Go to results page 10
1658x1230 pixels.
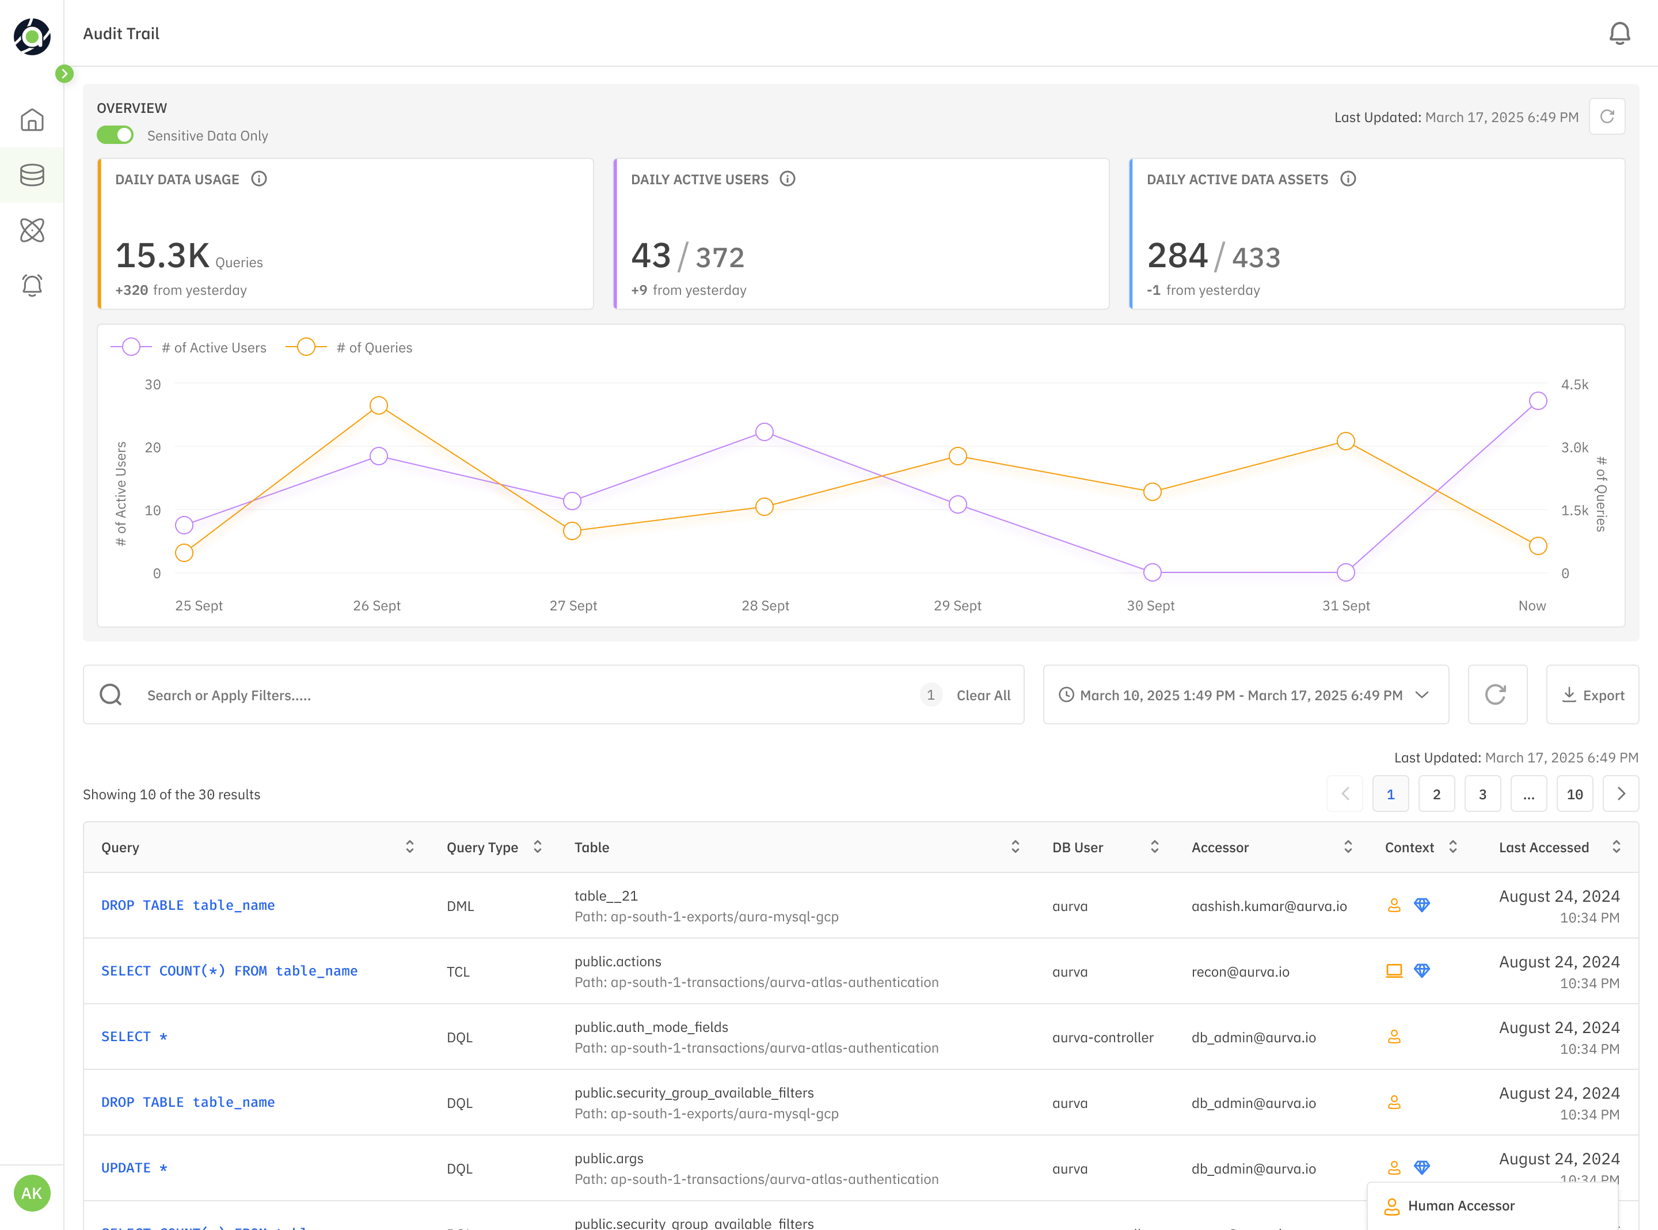click(x=1575, y=794)
